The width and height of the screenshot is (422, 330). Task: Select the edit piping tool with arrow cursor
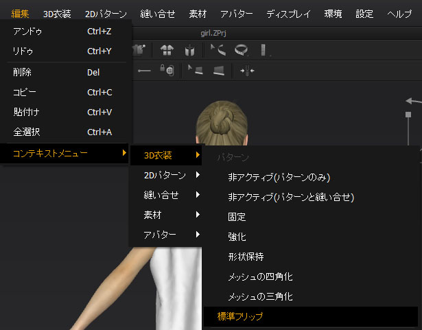[x=196, y=70]
